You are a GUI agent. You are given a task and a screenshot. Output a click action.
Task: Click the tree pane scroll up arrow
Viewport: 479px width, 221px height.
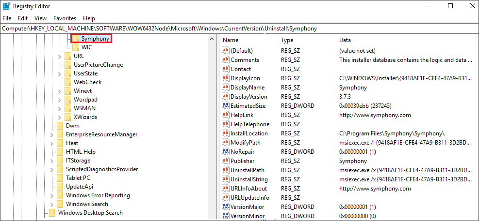(211, 39)
